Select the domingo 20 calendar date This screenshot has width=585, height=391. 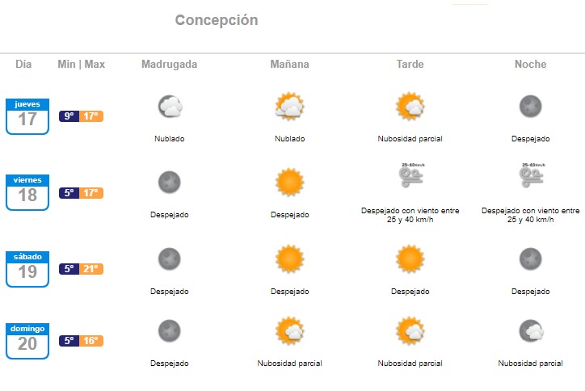click(27, 341)
